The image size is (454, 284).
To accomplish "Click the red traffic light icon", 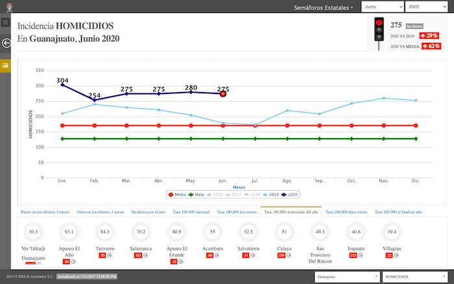I will (379, 32).
